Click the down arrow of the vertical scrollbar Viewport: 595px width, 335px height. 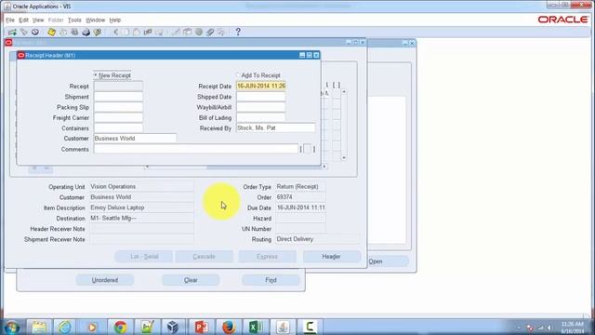pyautogui.click(x=344, y=157)
